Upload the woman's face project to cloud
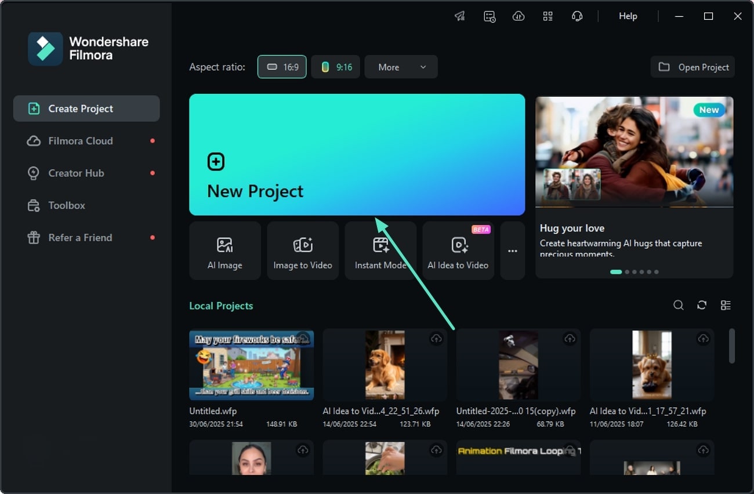Image resolution: width=754 pixels, height=494 pixels. coord(303,450)
